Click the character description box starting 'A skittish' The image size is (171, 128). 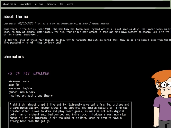pyautogui.click(x=70, y=115)
